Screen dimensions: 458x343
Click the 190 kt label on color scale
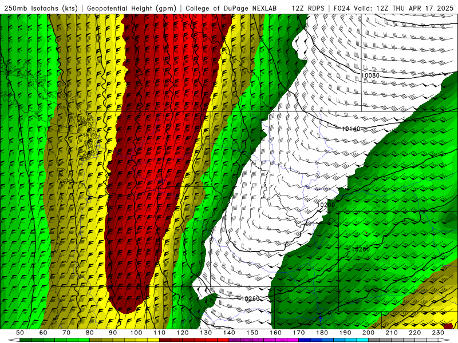tap(345, 333)
